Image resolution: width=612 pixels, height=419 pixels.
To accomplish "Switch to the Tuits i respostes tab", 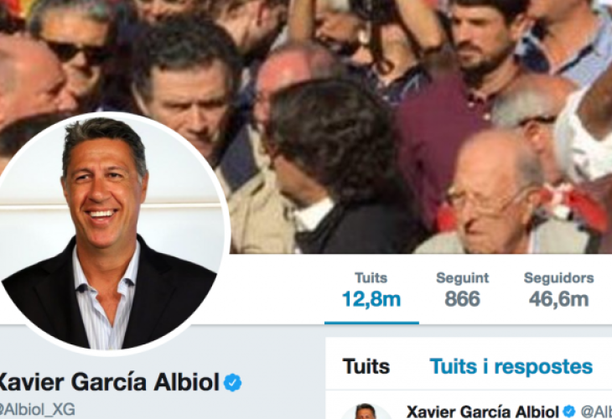I will point(511,366).
